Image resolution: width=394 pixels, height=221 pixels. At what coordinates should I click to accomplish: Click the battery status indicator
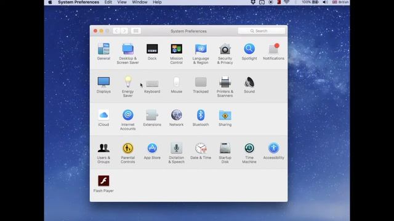pos(310,2)
